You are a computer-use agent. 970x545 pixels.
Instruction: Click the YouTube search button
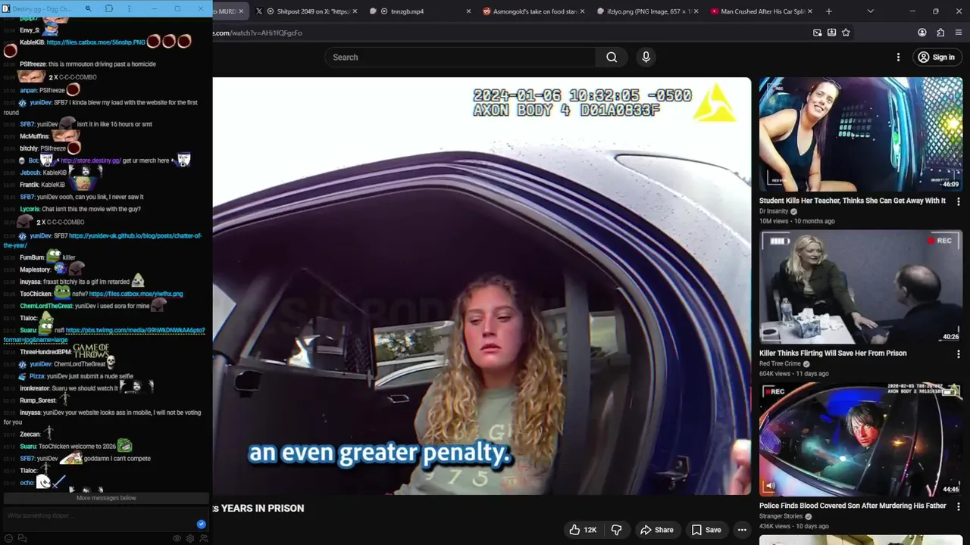(612, 57)
